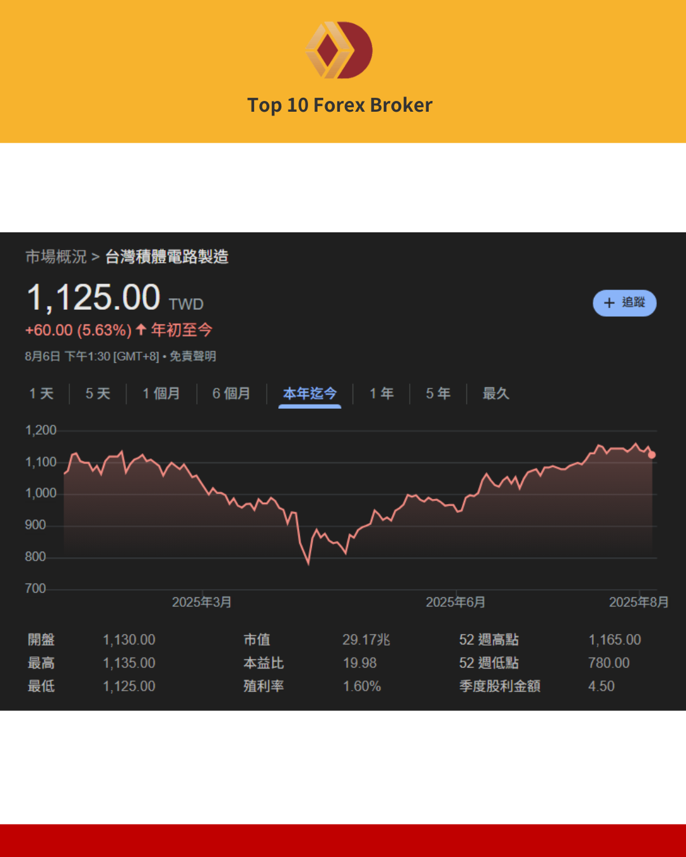Click the 開盤 value 1,130.00
Screen dimensions: 686x857
(x=130, y=640)
